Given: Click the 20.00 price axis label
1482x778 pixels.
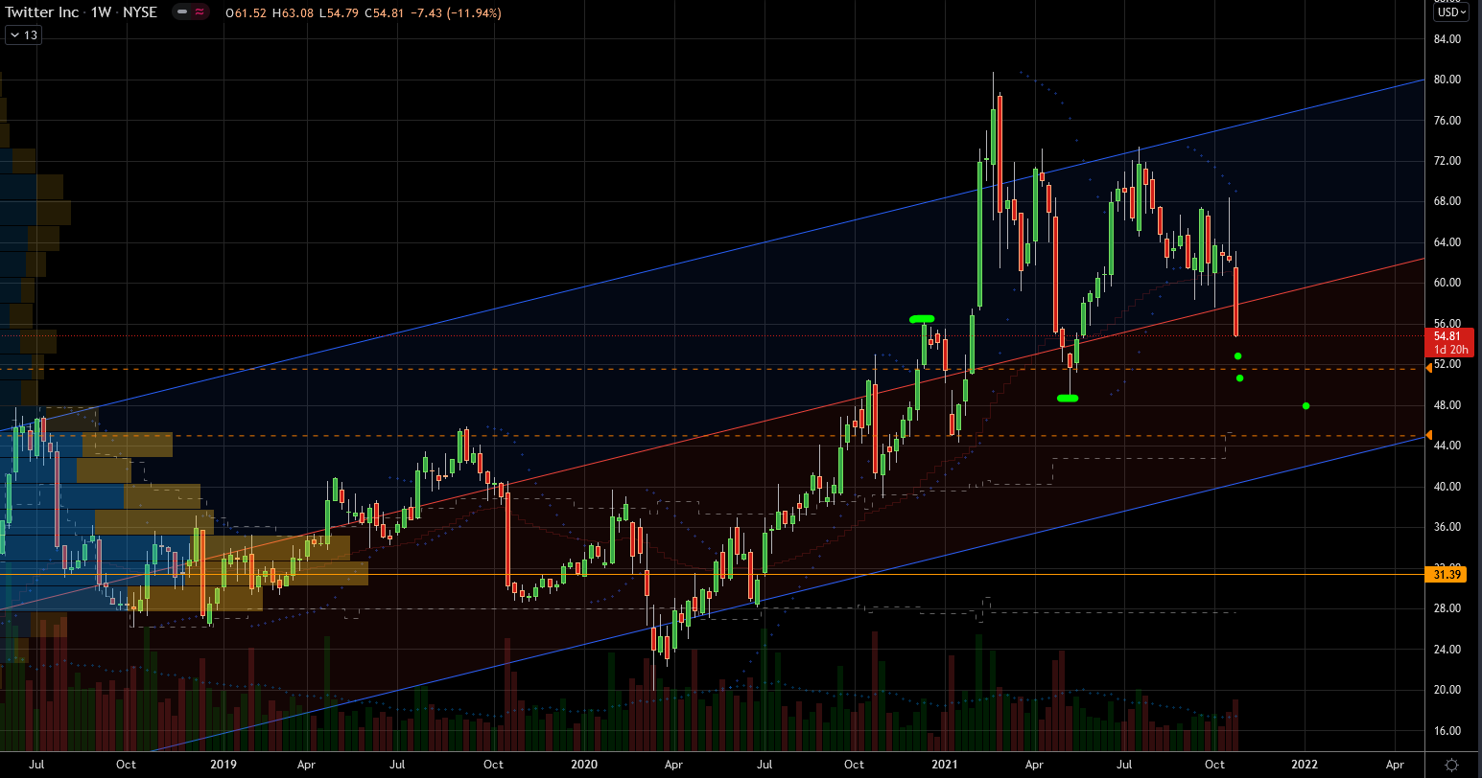Looking at the screenshot, I should (1448, 690).
